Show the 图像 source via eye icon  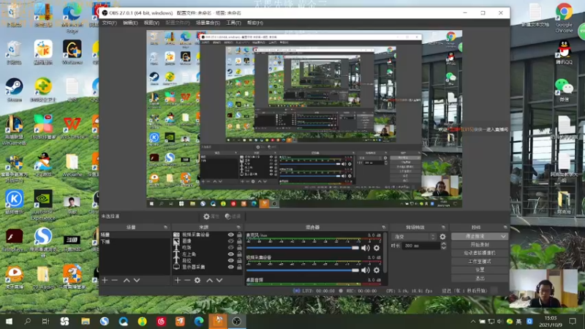tap(231, 241)
